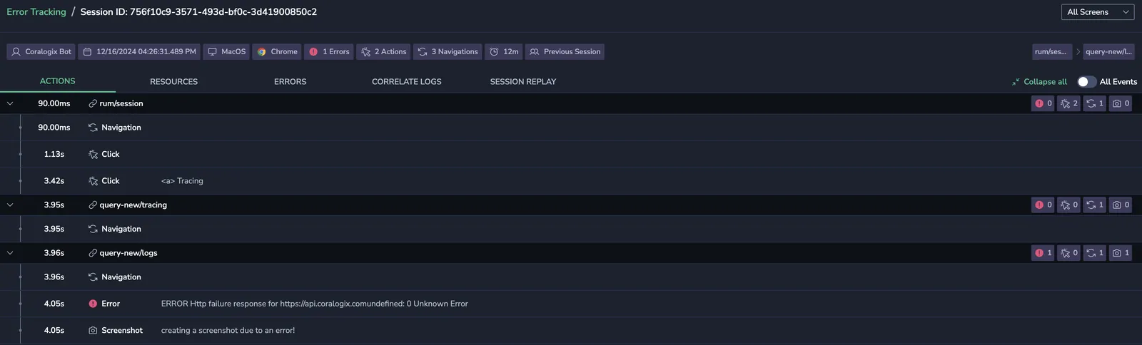This screenshot has height=345, width=1142.
Task: Click rum/session click actions count badge
Action: [x=1069, y=103]
